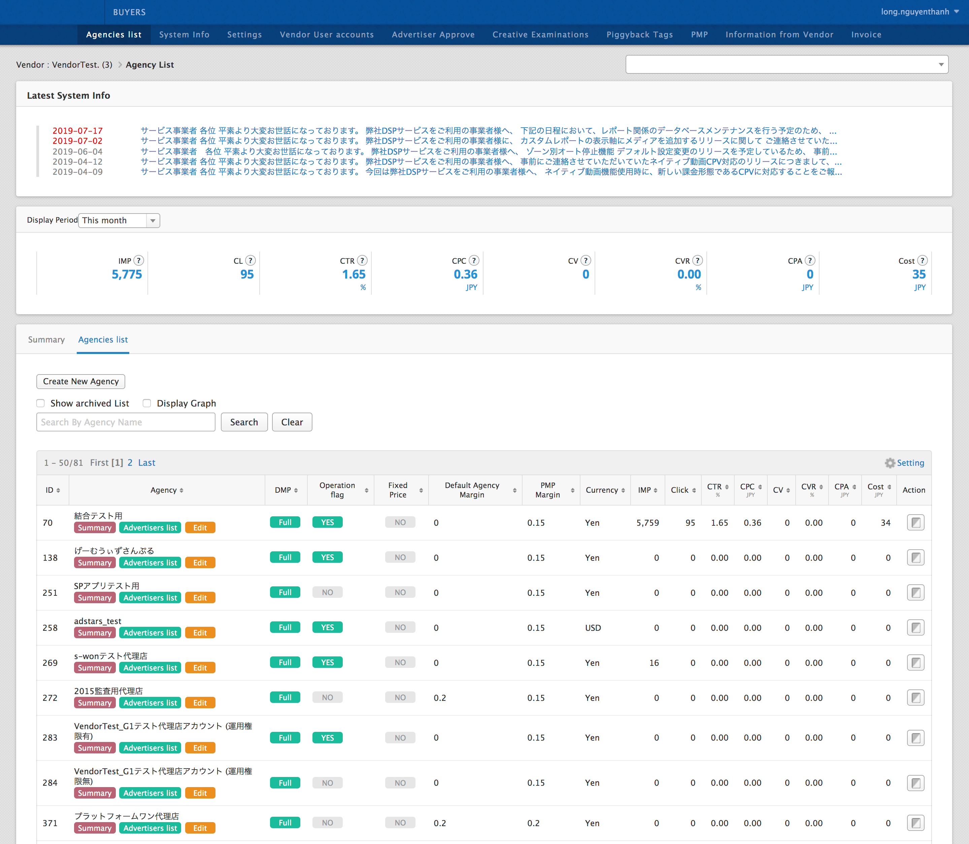
Task: Enable the Show archived List checkbox
Action: pos(40,403)
